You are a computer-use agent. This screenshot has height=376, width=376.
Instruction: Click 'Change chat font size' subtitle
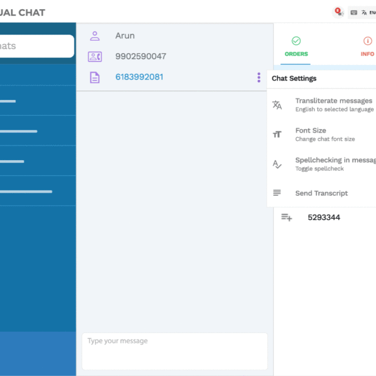[x=325, y=139]
